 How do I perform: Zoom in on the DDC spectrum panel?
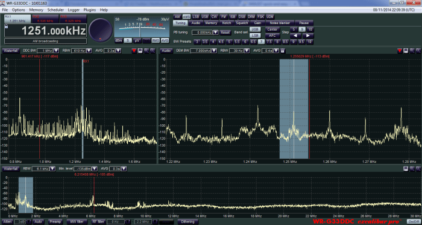[146, 51]
